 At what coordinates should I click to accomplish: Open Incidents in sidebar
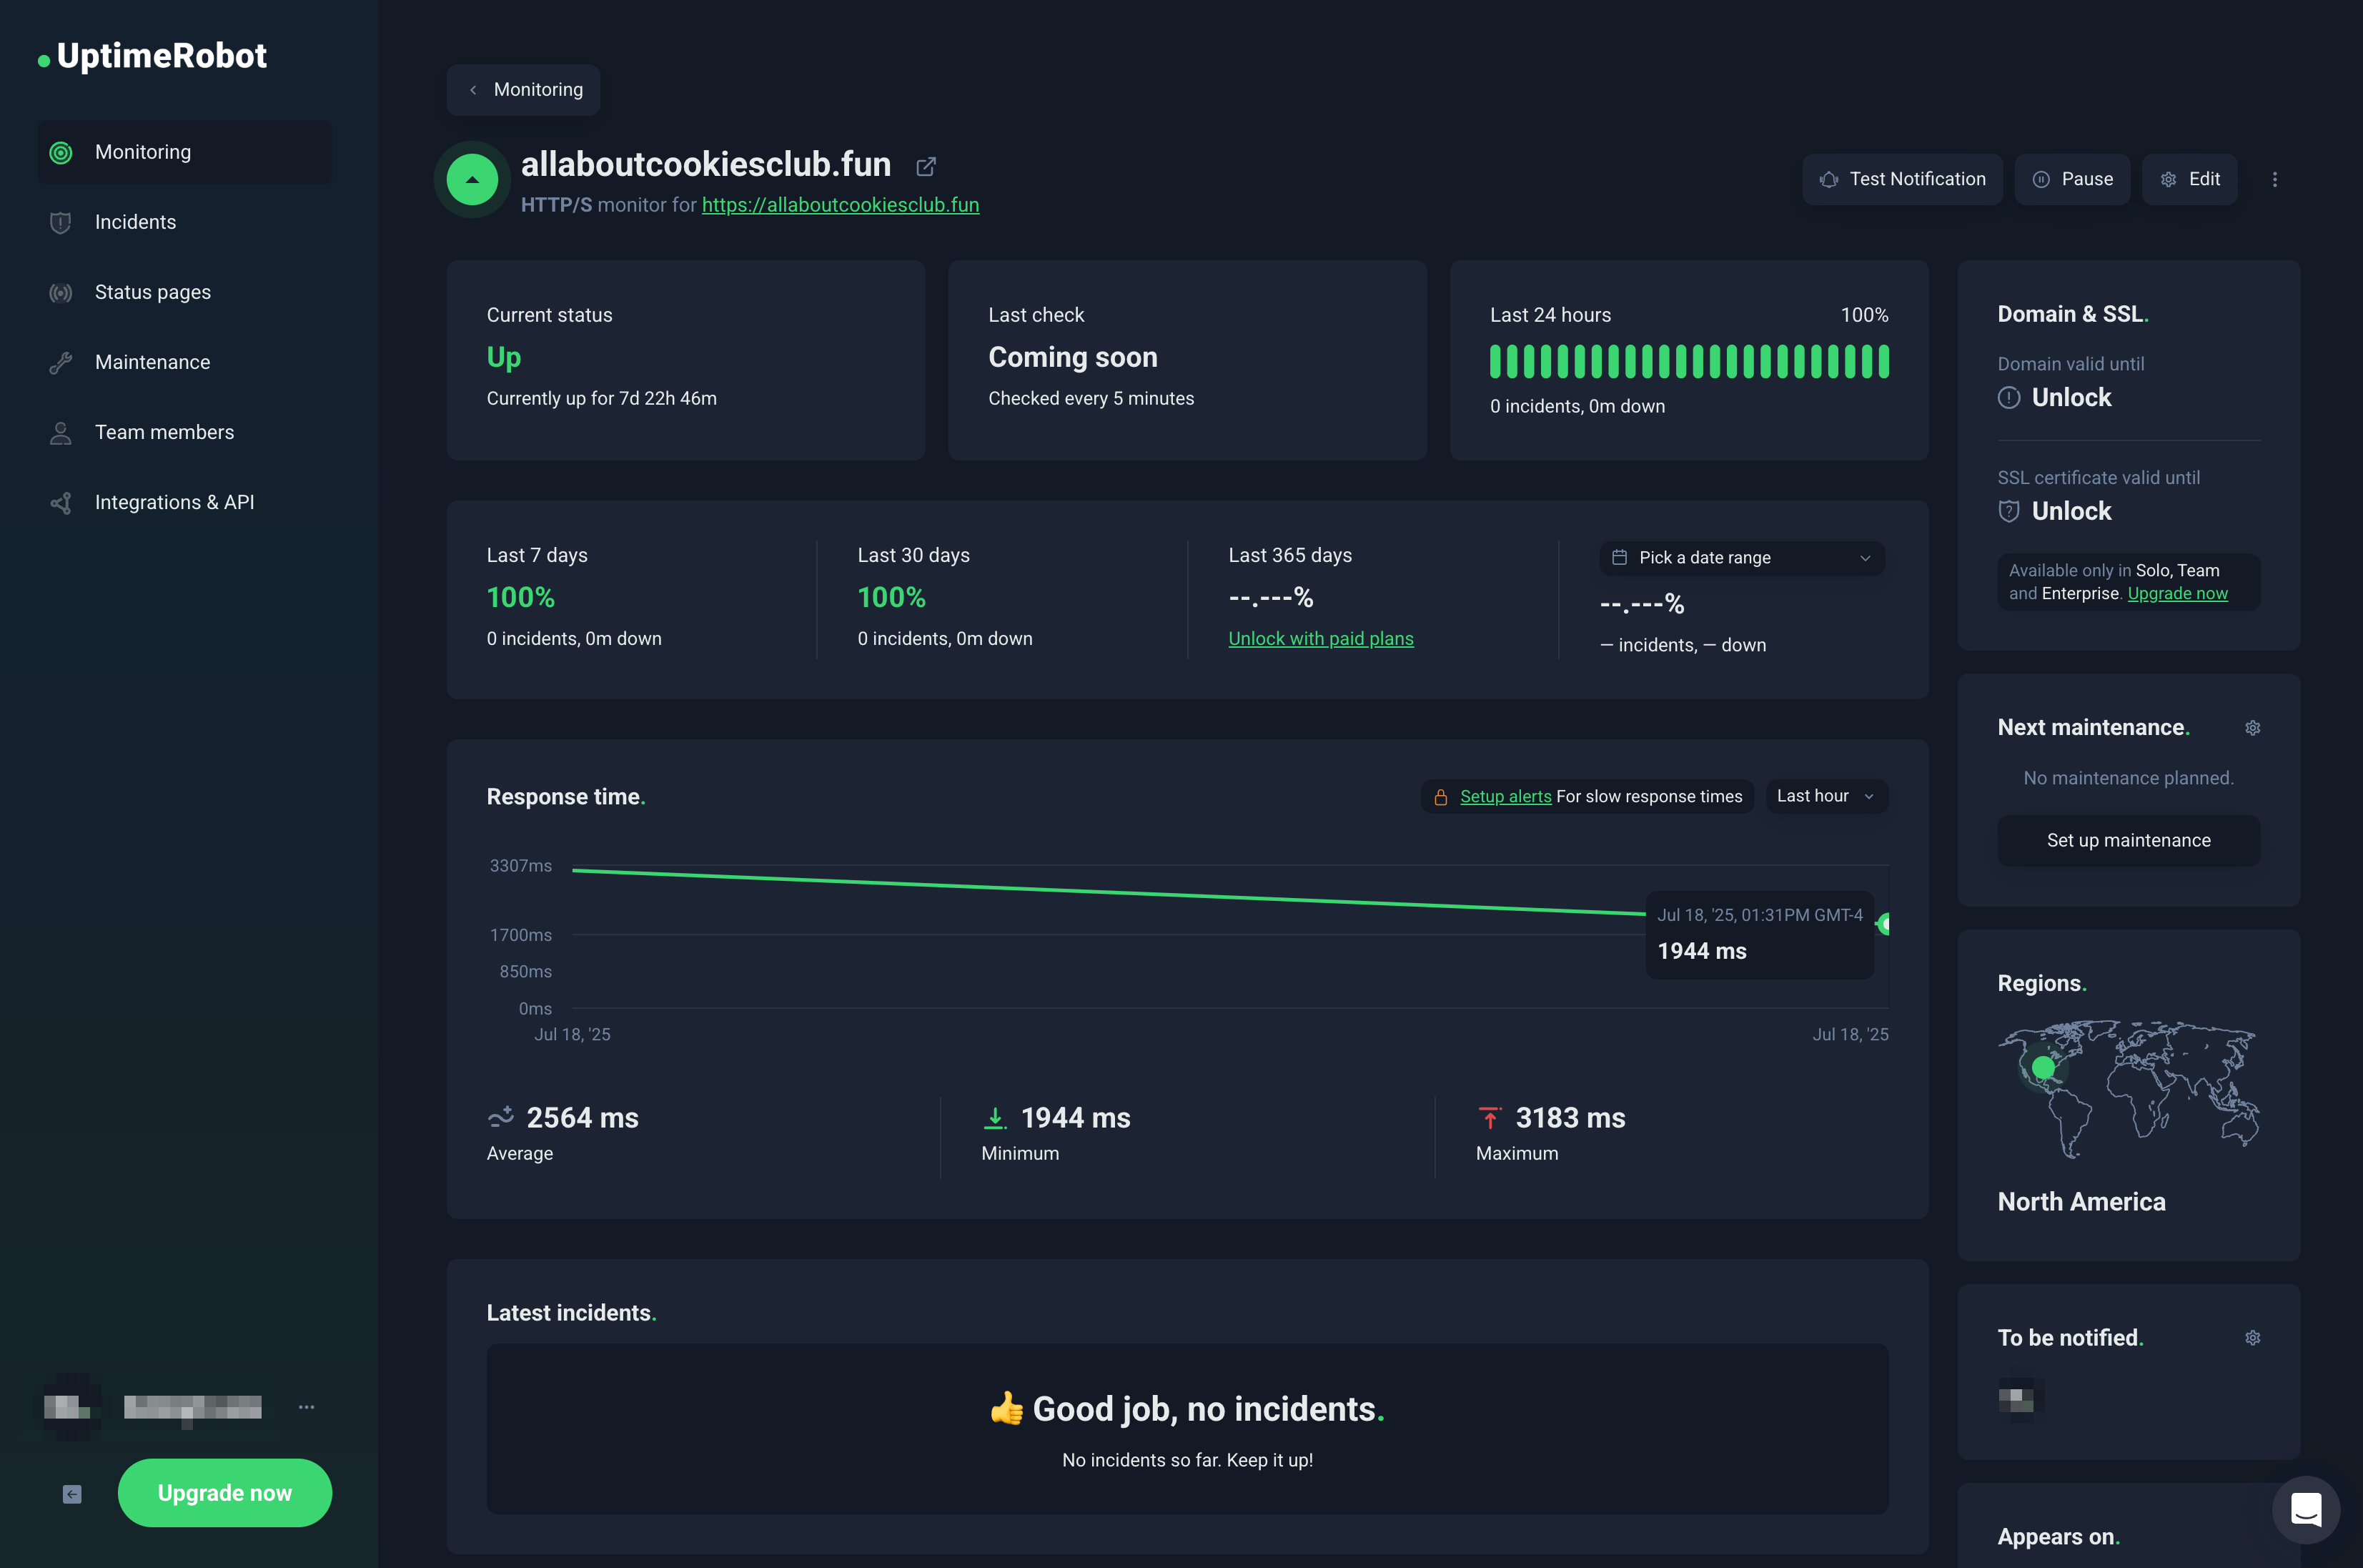[x=184, y=222]
